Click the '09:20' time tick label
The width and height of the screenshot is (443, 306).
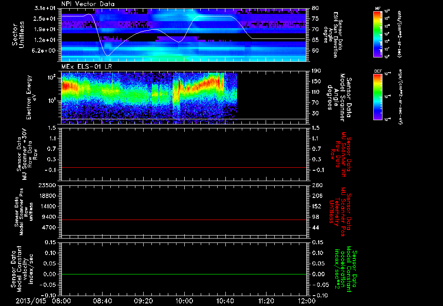(x=143, y=301)
